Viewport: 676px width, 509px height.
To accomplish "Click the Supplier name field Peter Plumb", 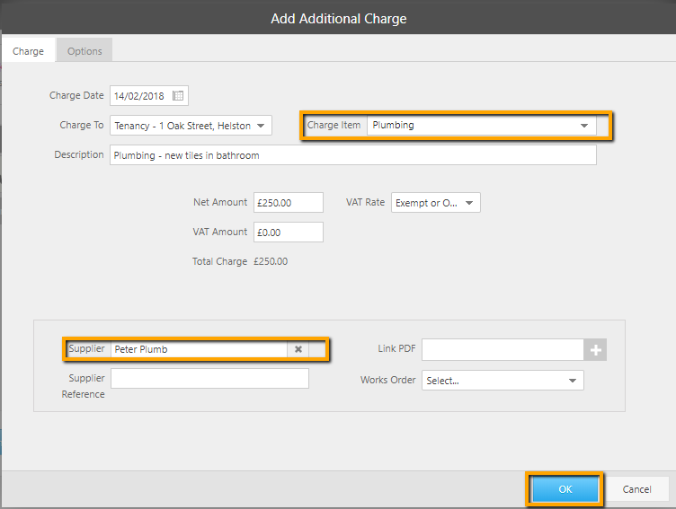I will [x=200, y=349].
